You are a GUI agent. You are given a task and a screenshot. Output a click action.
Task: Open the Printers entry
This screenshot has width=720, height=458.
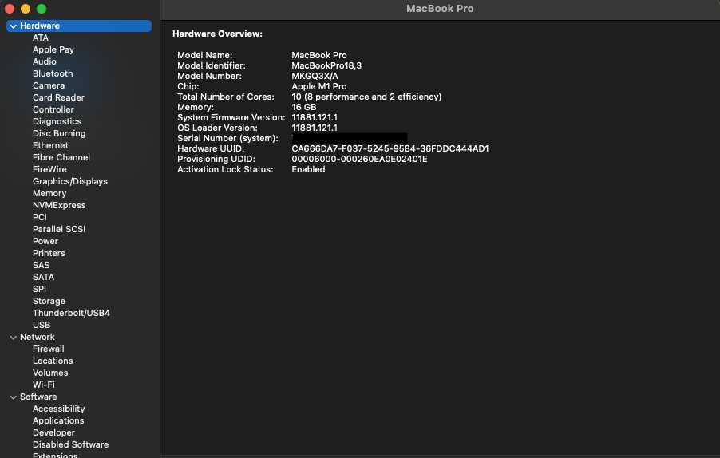pos(49,253)
